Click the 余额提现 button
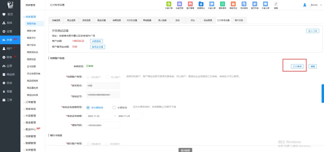The width and height of the screenshot is (324, 152). 97,41
